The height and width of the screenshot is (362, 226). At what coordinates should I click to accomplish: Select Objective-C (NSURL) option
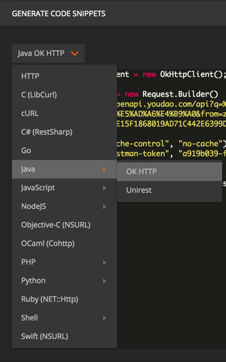tap(64, 225)
